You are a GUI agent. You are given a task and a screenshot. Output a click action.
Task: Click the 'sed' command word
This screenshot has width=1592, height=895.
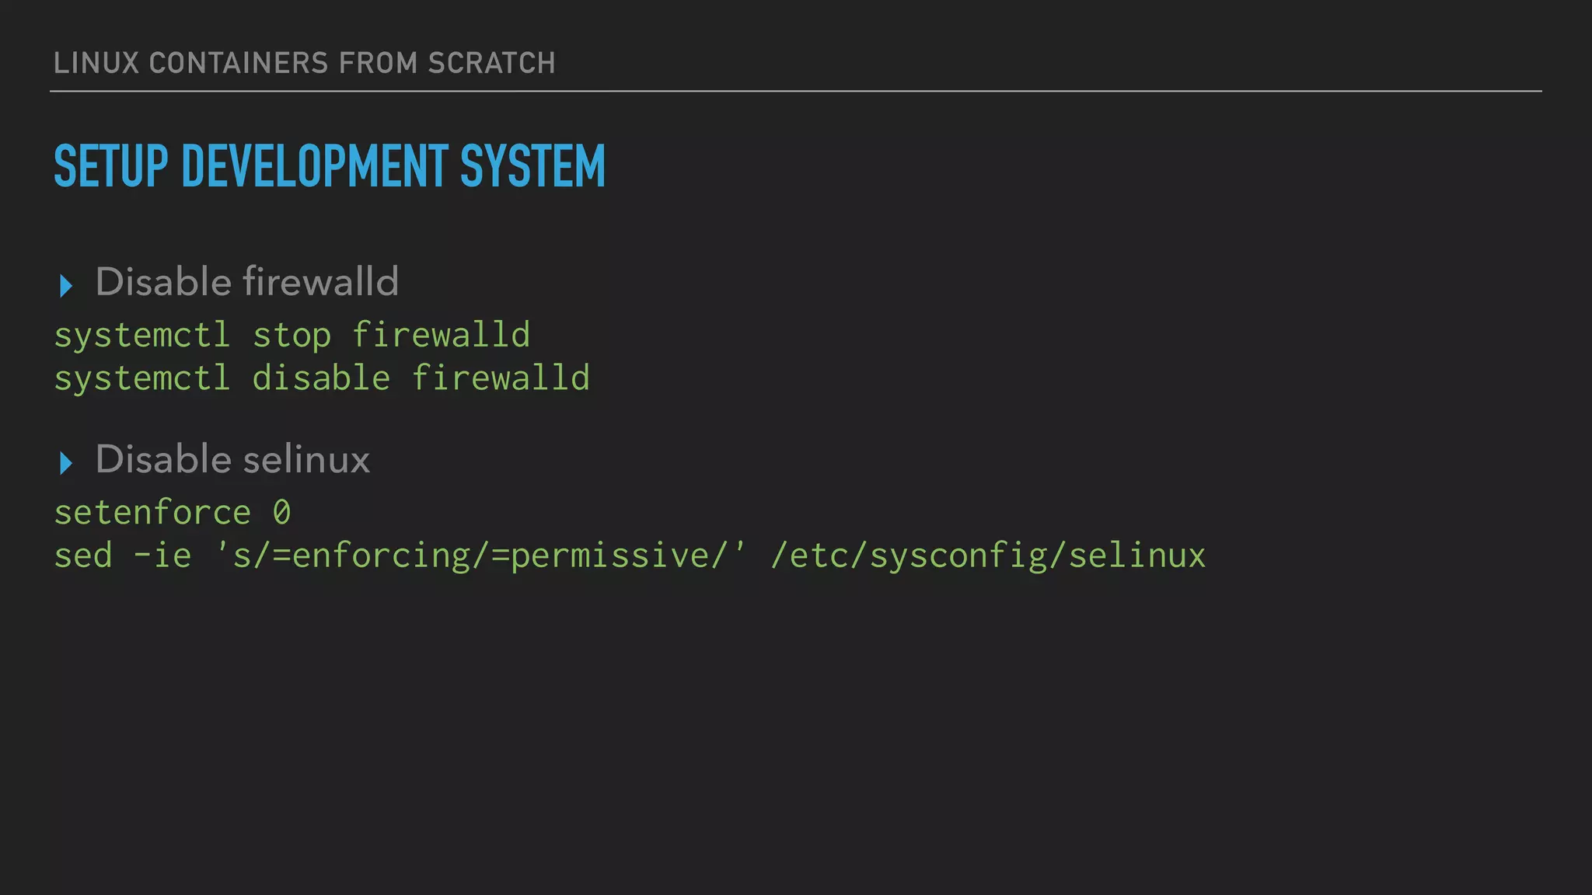[83, 555]
